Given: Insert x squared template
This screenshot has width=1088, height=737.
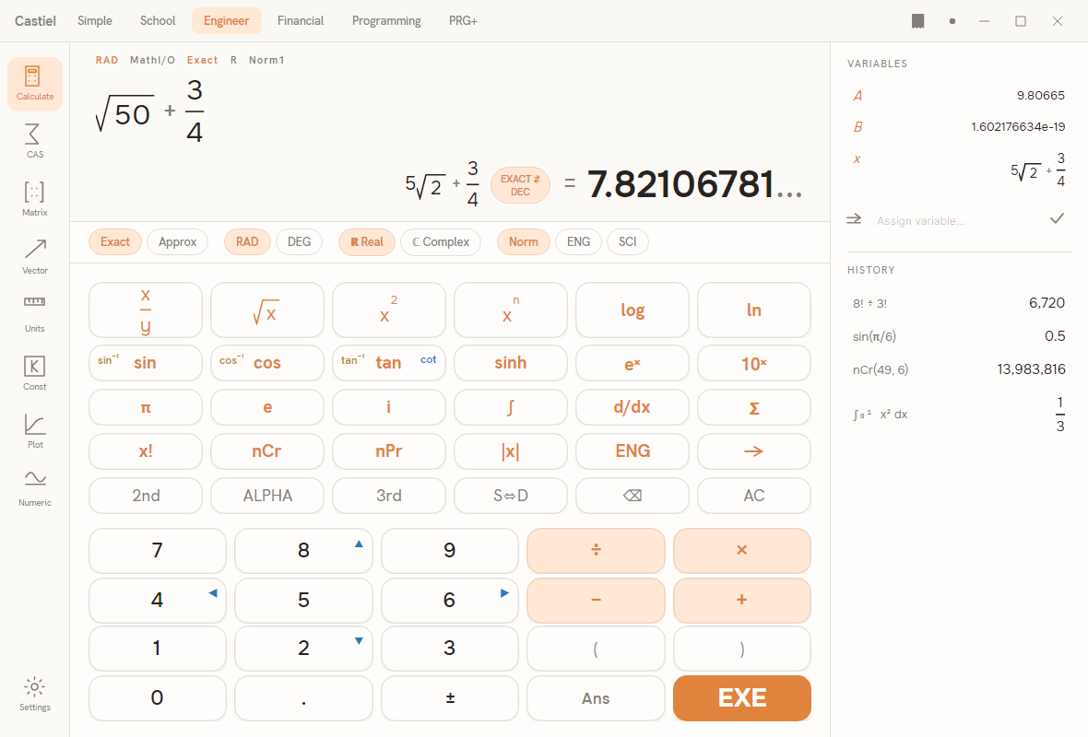Looking at the screenshot, I should [x=388, y=310].
